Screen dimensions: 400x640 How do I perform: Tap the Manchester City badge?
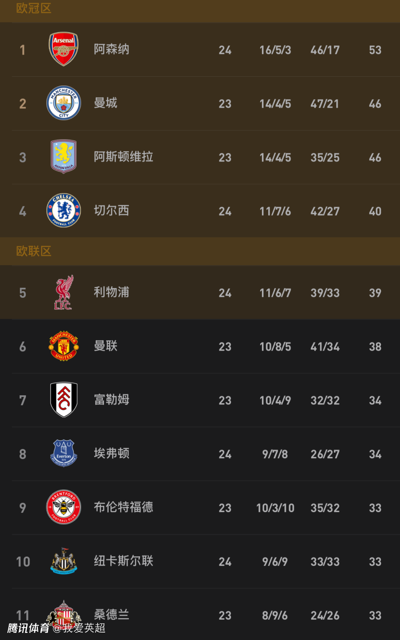pos(63,103)
